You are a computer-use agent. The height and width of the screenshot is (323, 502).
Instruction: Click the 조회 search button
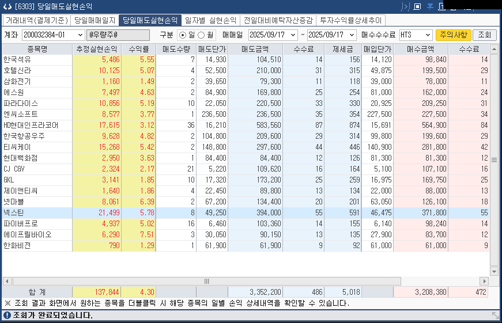484,35
